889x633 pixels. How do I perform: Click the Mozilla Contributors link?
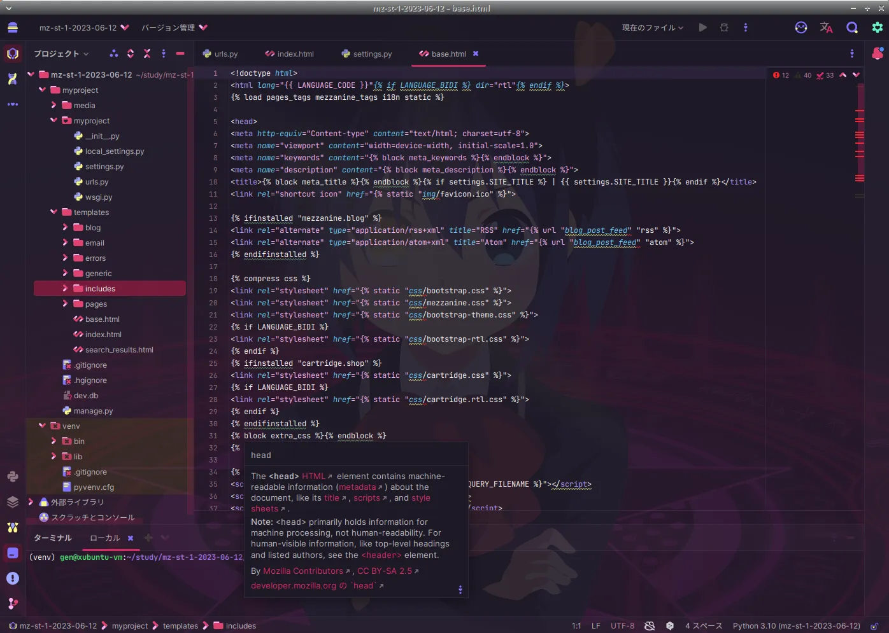pyautogui.click(x=303, y=571)
